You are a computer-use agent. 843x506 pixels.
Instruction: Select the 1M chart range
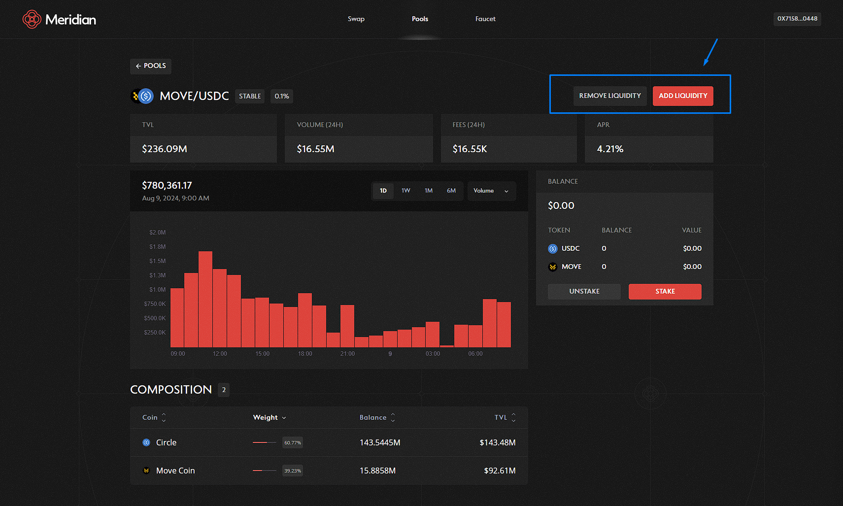click(429, 191)
